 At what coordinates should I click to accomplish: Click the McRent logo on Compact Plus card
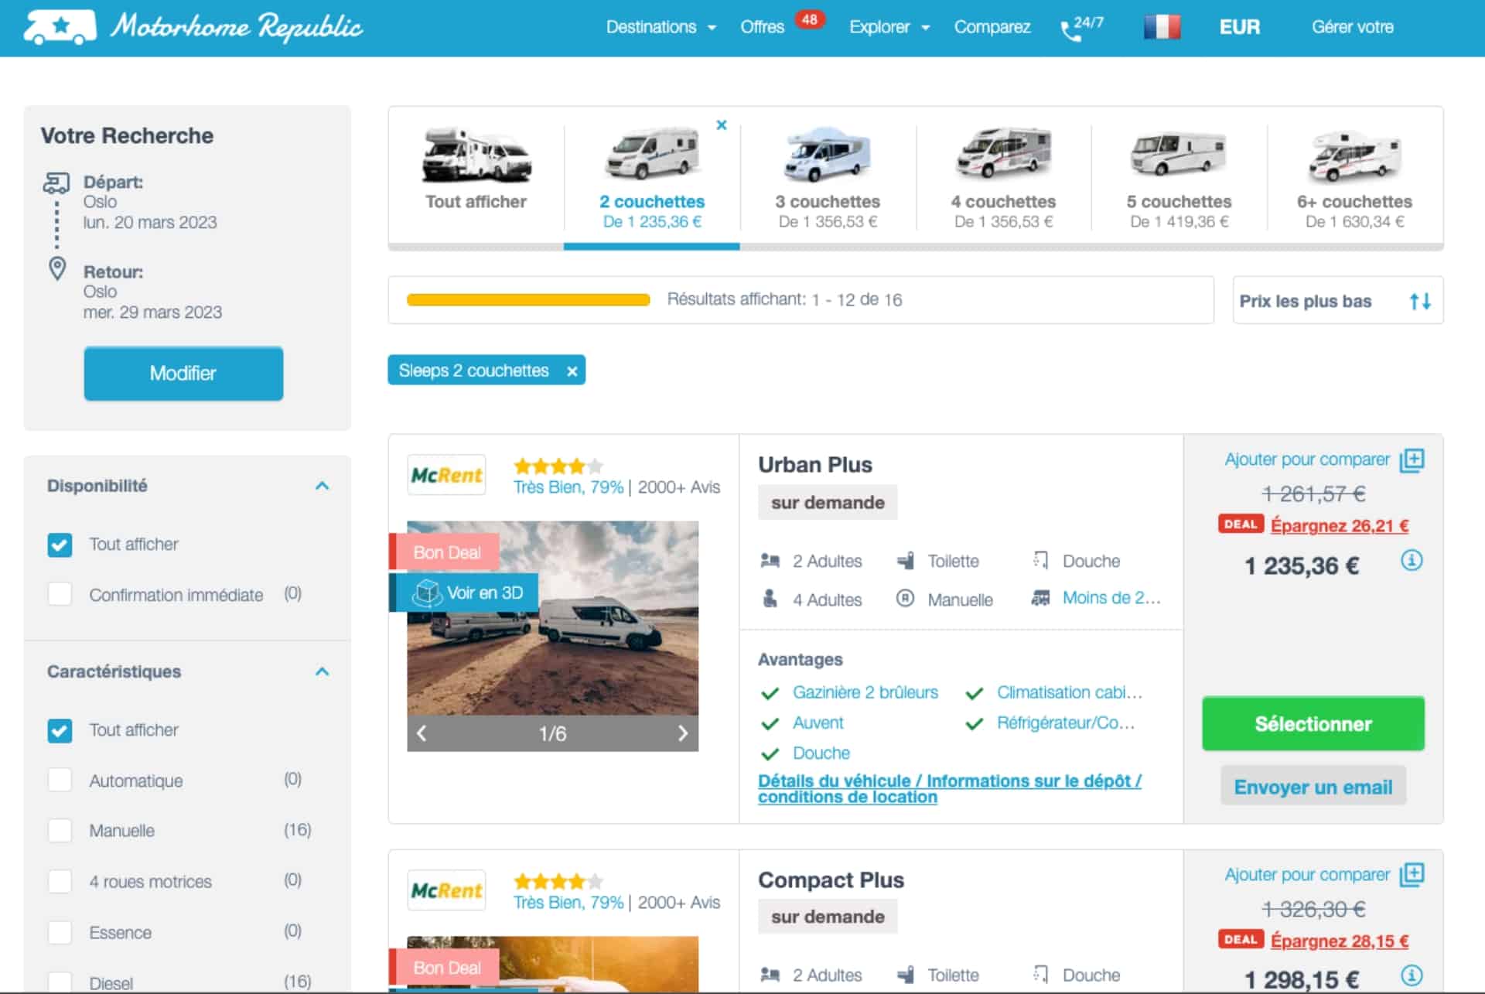click(446, 890)
